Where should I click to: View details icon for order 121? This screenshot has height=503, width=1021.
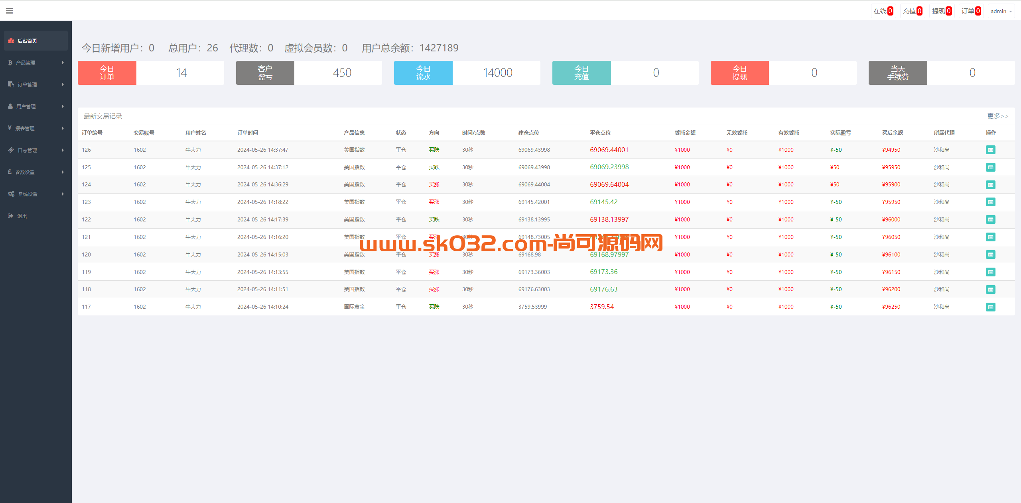click(990, 237)
